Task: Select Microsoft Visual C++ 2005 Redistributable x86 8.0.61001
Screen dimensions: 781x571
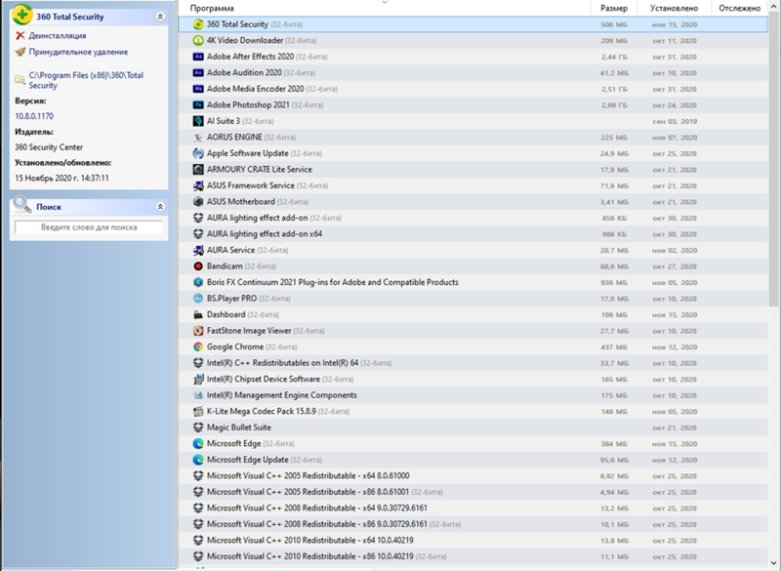Action: pyautogui.click(x=473, y=492)
